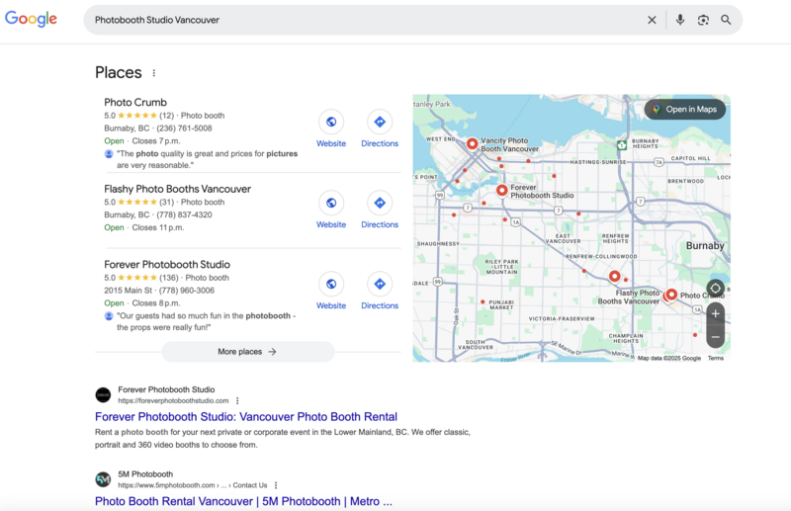Submit search with magnifier icon
This screenshot has width=791, height=511.
(726, 20)
